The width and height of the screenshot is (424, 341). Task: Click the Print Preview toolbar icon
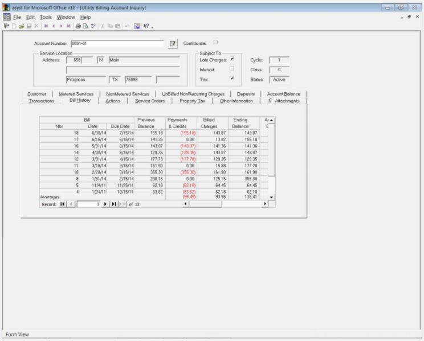(x=85, y=26)
